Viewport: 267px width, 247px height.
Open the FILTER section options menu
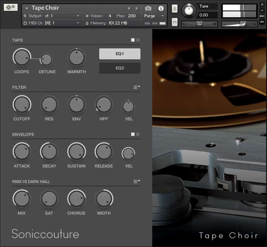pos(137,87)
